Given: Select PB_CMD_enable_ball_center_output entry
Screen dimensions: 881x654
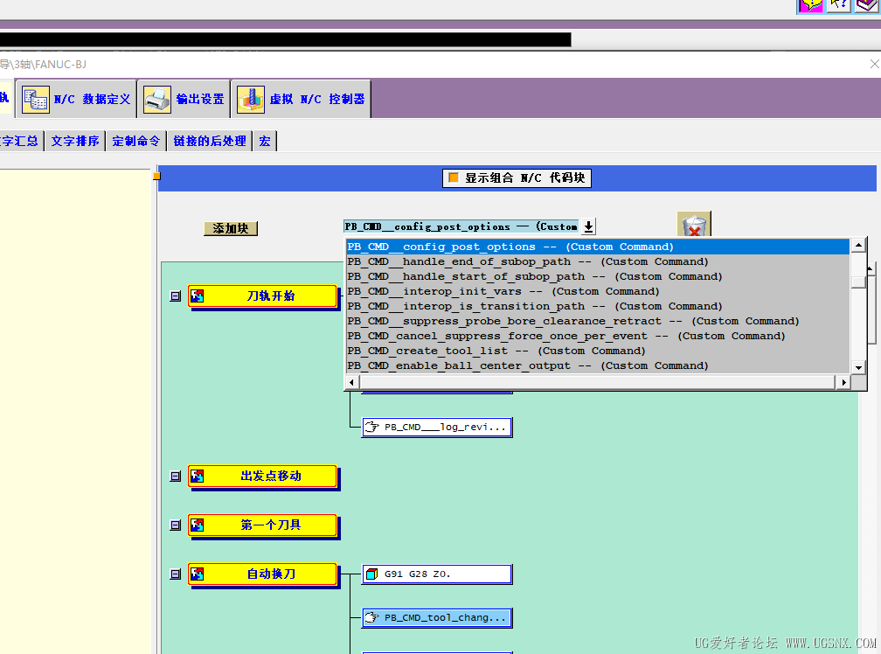Looking at the screenshot, I should point(598,365).
